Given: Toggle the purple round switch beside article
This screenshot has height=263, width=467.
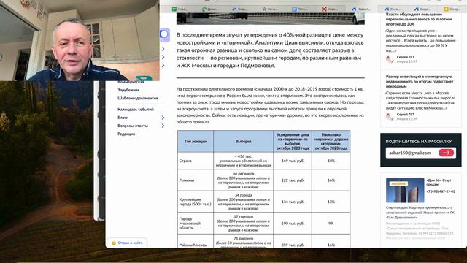Looking at the screenshot, I should click(164, 34).
